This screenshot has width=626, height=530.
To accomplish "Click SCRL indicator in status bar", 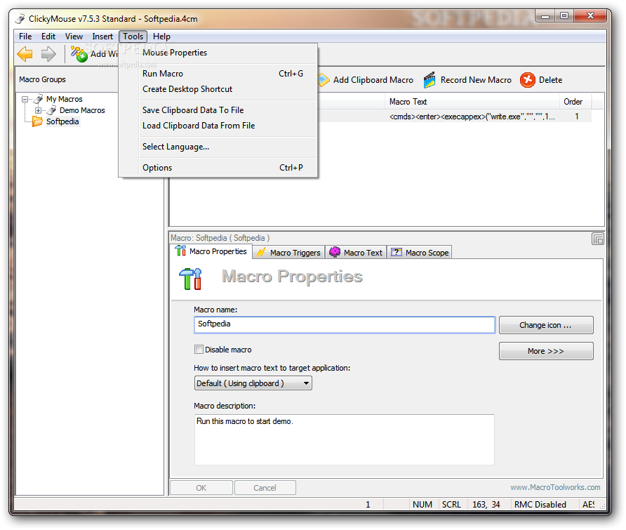I will [451, 505].
